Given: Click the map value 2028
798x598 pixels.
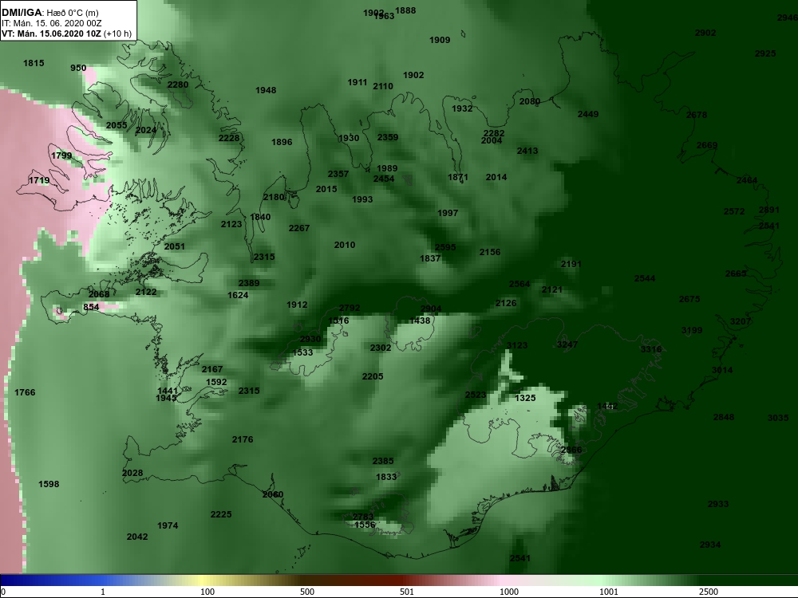Looking at the screenshot, I should pyautogui.click(x=132, y=473).
